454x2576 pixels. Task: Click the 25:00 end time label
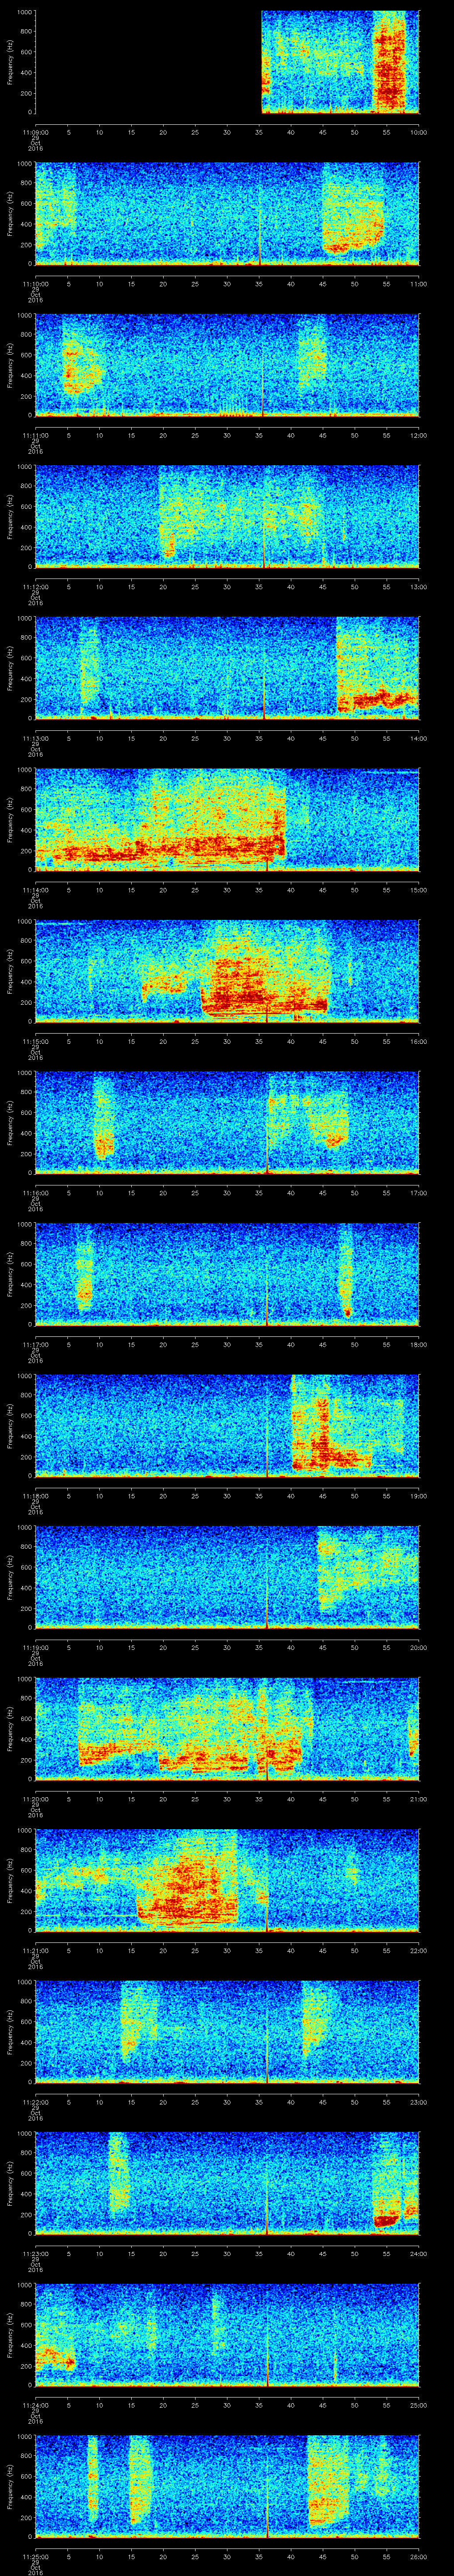(x=418, y=2404)
